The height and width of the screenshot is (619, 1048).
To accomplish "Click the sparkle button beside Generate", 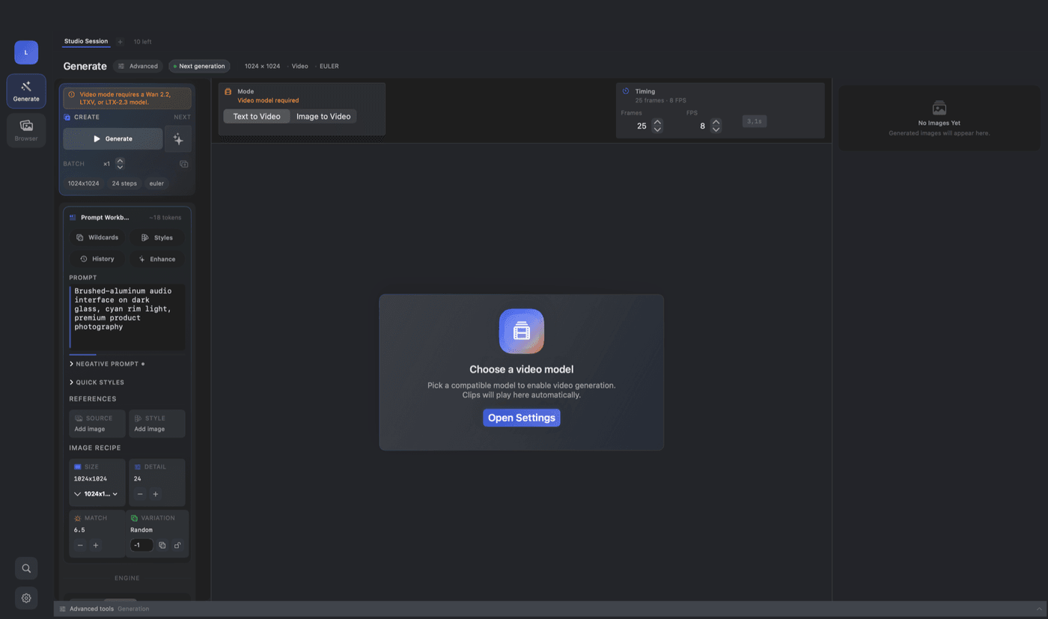I will 178,139.
